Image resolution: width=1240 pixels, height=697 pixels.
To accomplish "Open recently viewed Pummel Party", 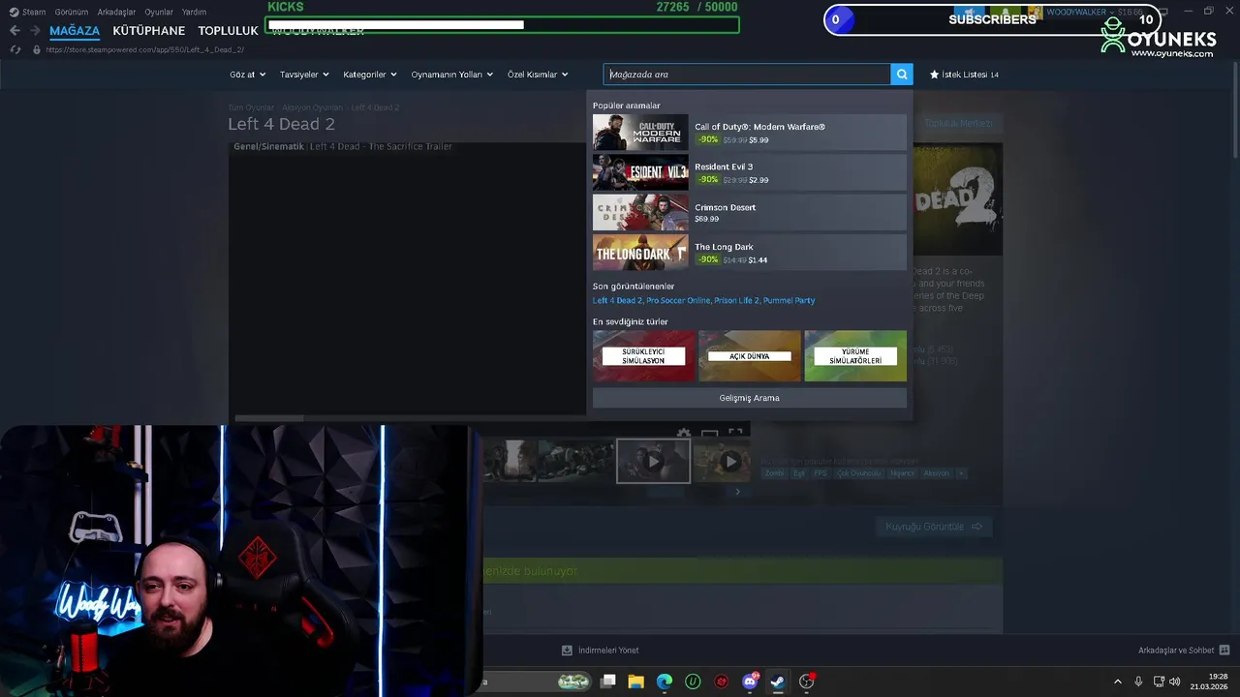I will 789,301.
